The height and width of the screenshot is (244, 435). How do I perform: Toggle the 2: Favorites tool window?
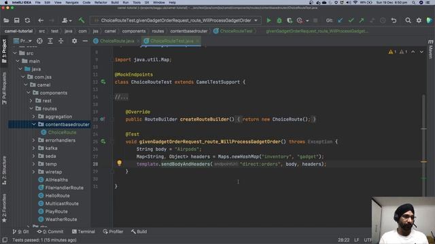[4, 208]
